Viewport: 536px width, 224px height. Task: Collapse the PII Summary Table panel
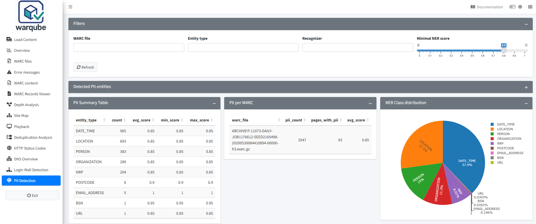(x=214, y=103)
